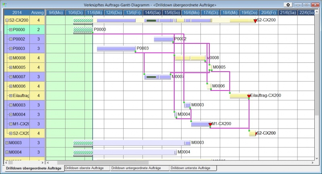This screenshot has width=322, height=174.
Task: Click red triangle marker on M1-CX200 bar
Action: click(210, 125)
